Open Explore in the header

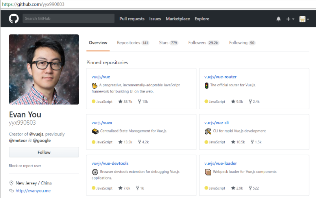202,19
